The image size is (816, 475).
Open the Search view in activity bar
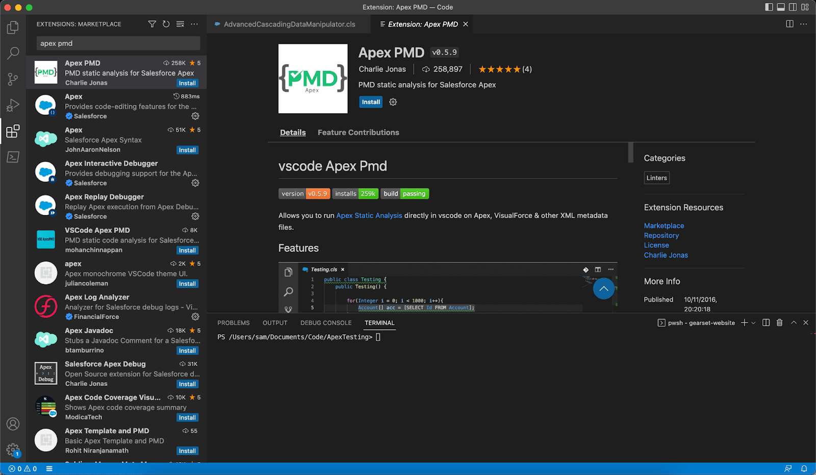[x=13, y=53]
